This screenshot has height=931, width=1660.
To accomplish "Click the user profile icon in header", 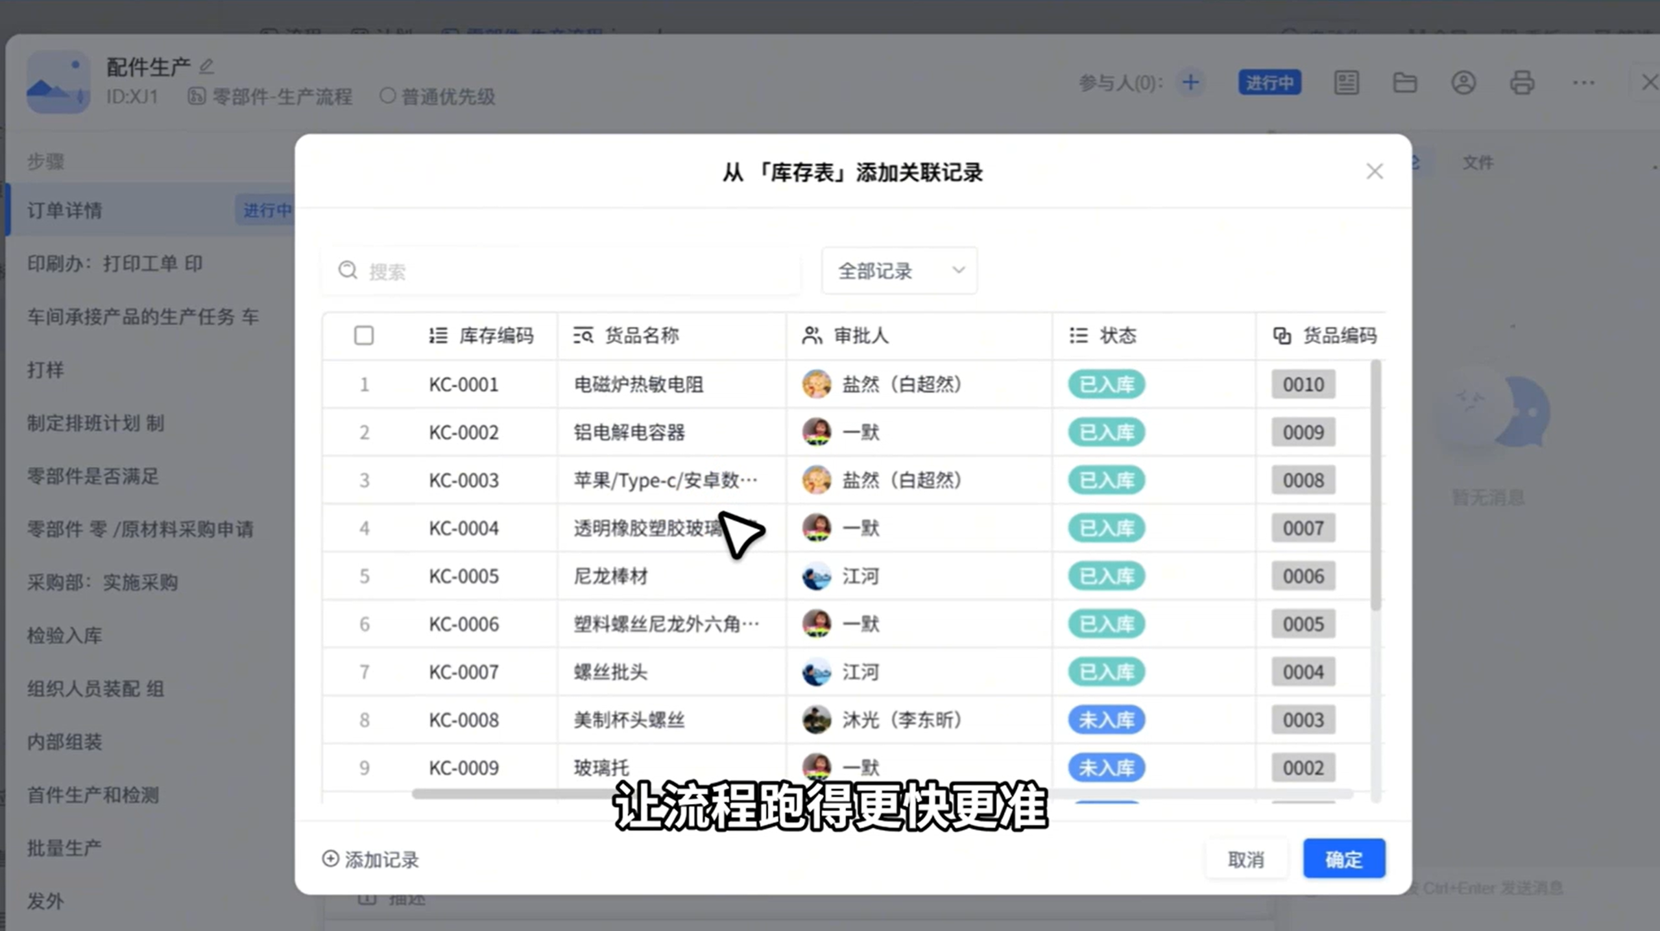I will pyautogui.click(x=1463, y=82).
